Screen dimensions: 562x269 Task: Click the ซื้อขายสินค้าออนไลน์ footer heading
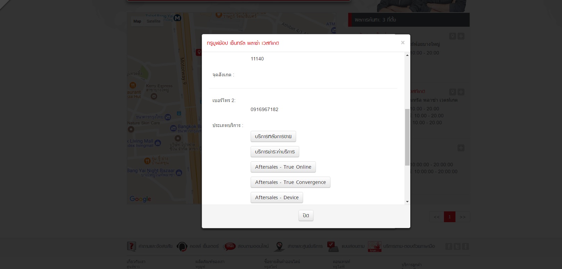282,261
